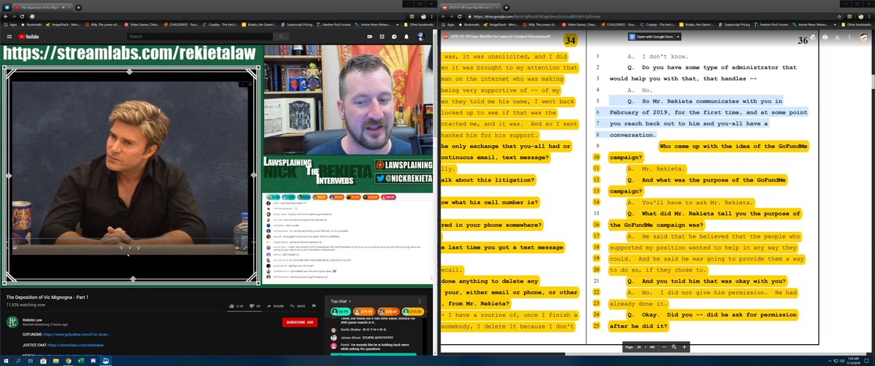Open YouTube create video camera icon

pyautogui.click(x=369, y=37)
